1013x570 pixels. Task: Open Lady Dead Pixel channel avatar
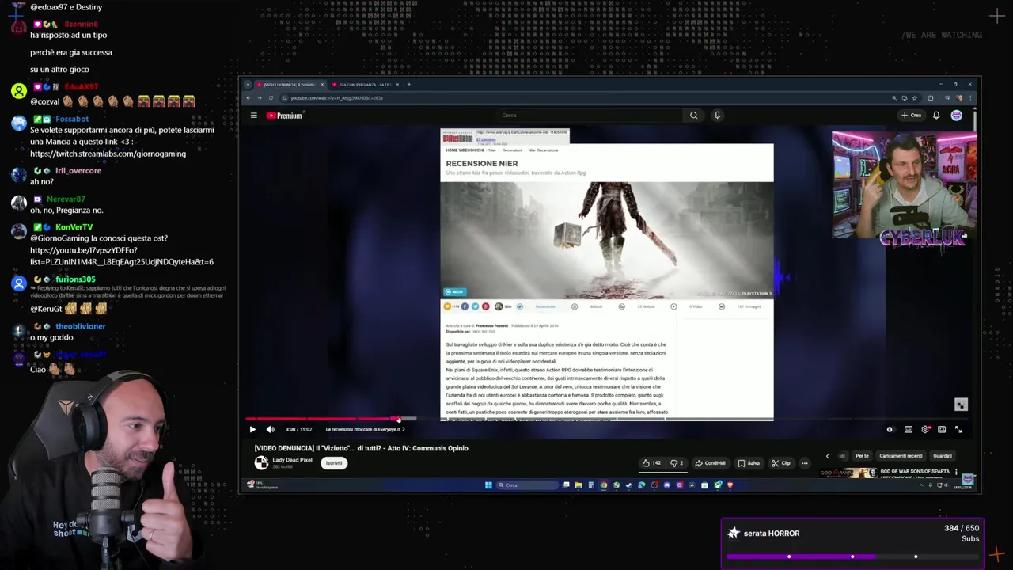coord(261,463)
